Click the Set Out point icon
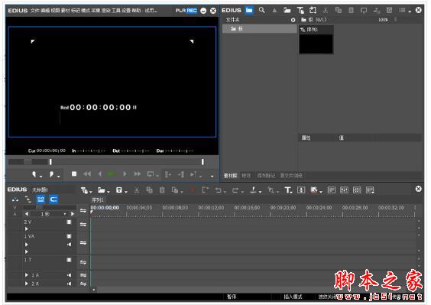431x305 pixels. pos(51,174)
